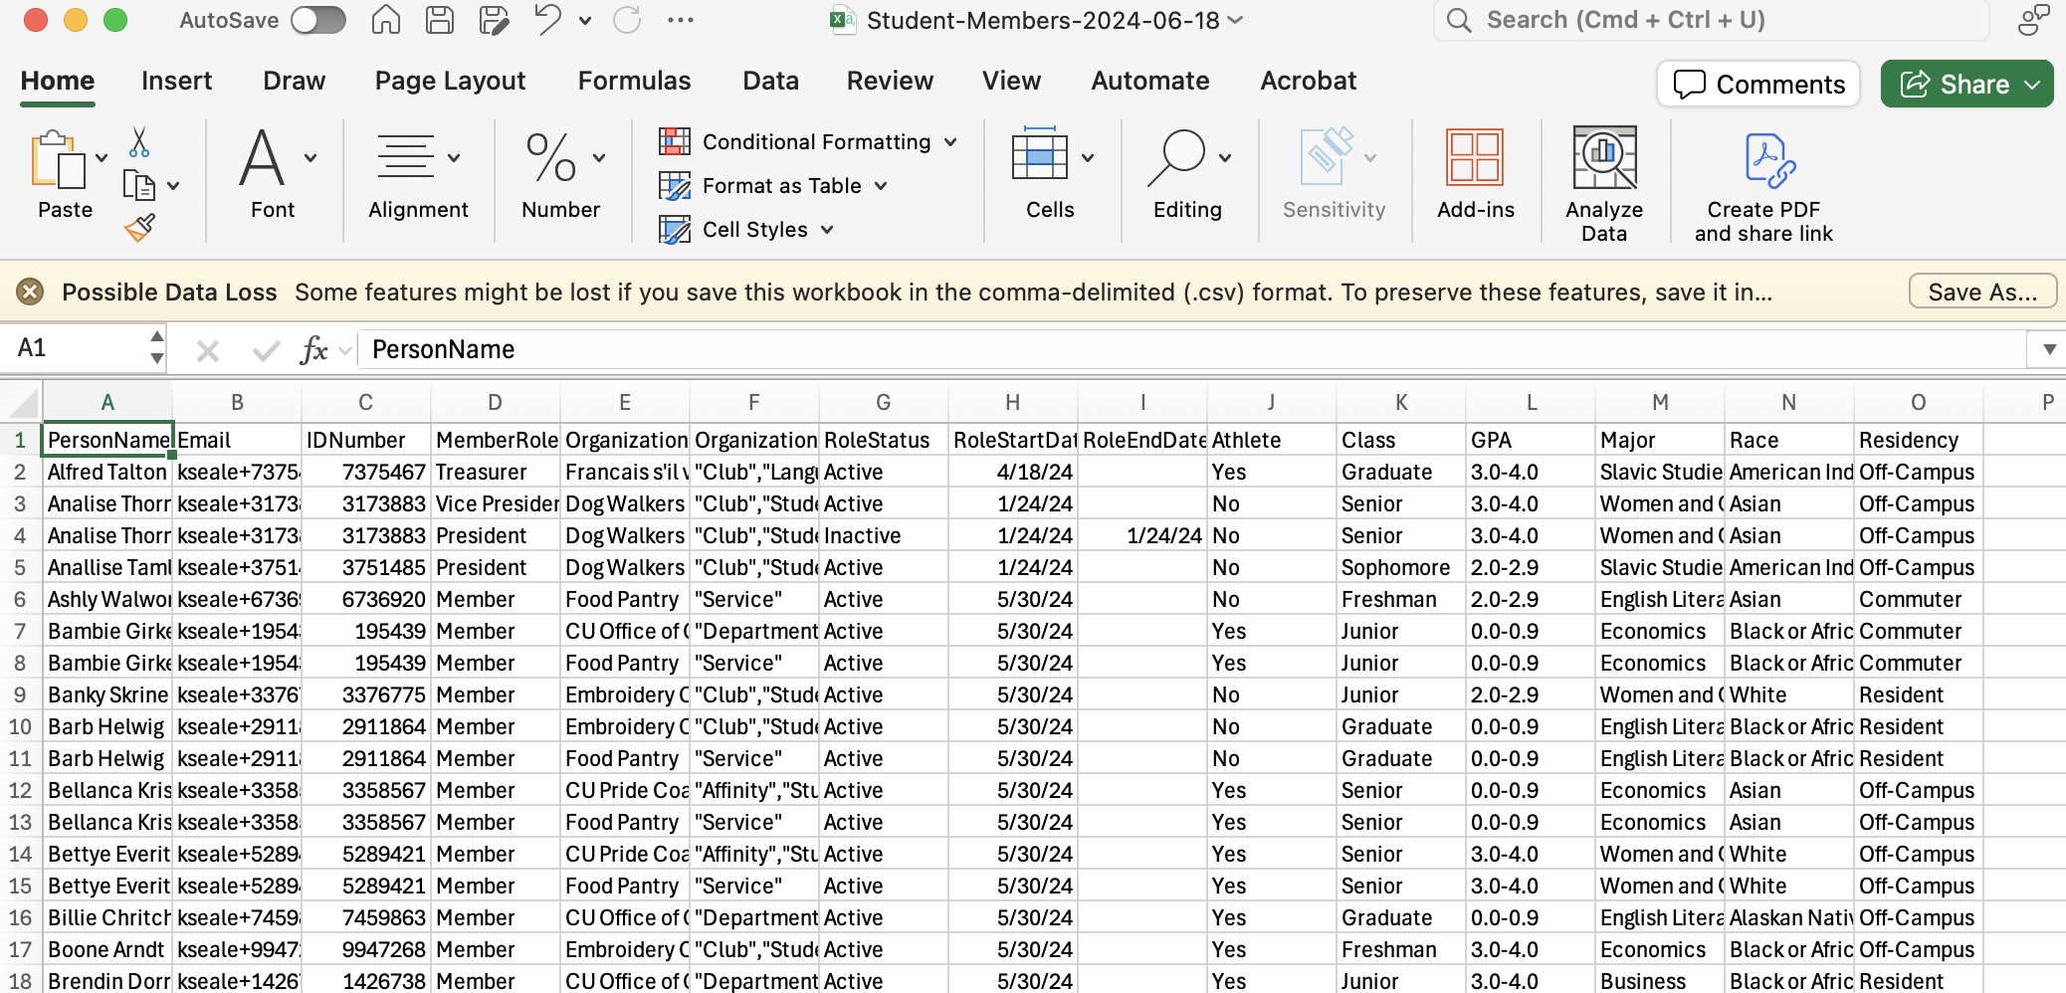
Task: Open the Comments button
Action: click(1758, 85)
